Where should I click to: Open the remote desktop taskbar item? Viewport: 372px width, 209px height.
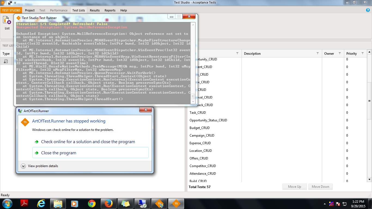(142, 203)
